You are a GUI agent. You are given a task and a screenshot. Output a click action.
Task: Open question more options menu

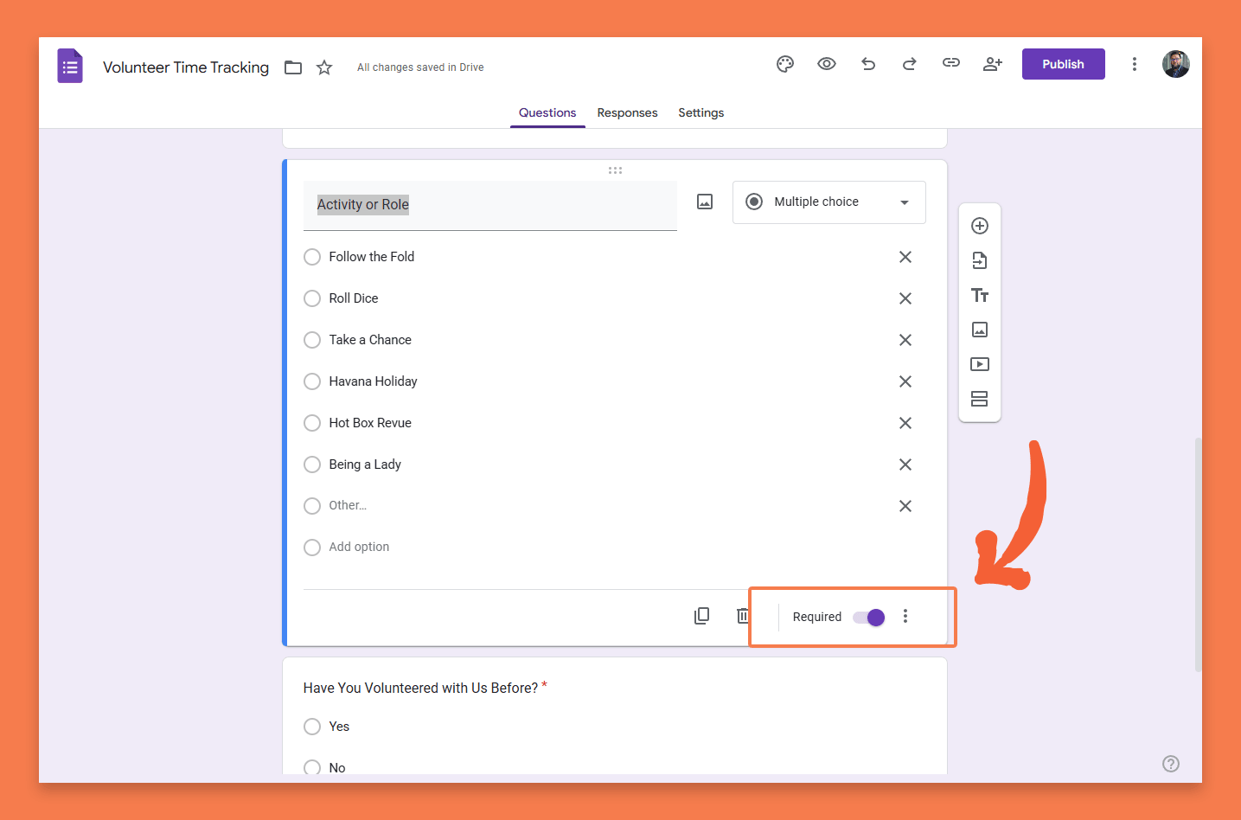(x=905, y=616)
